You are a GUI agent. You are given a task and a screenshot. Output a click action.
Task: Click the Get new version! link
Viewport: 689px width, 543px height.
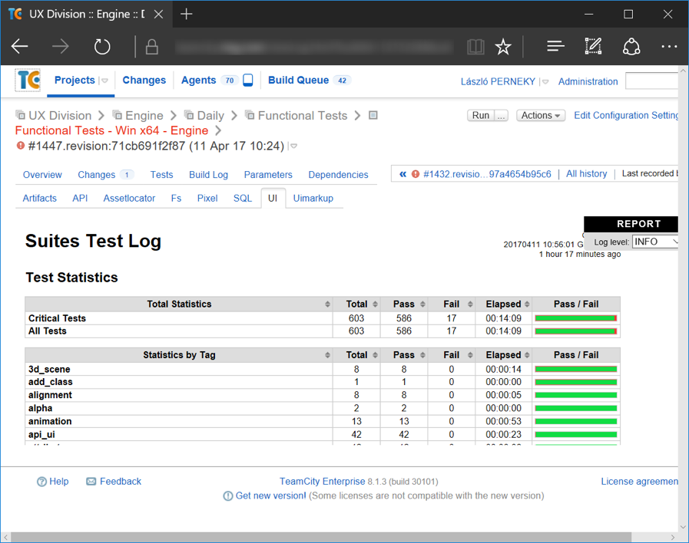pos(270,495)
